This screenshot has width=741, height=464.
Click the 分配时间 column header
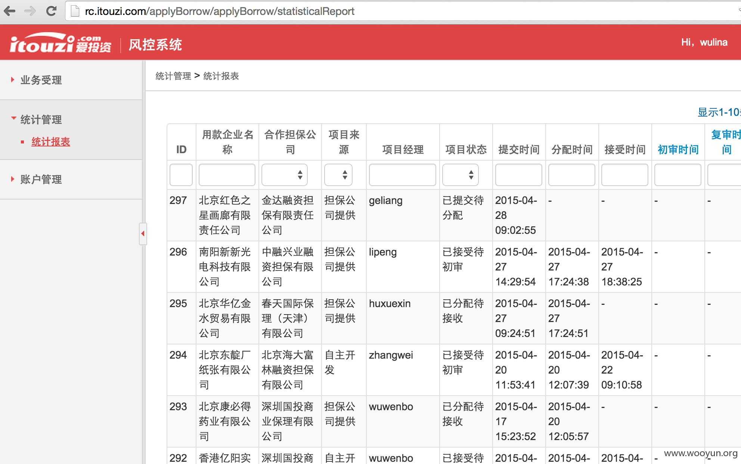click(x=572, y=150)
